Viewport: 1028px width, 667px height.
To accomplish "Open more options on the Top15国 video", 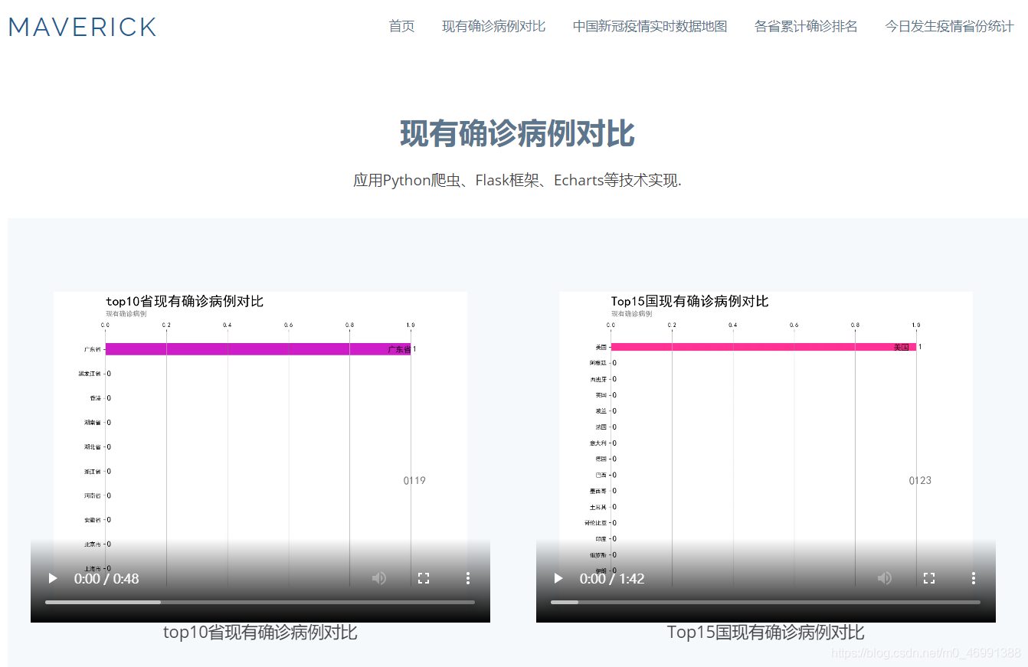I will pos(974,578).
